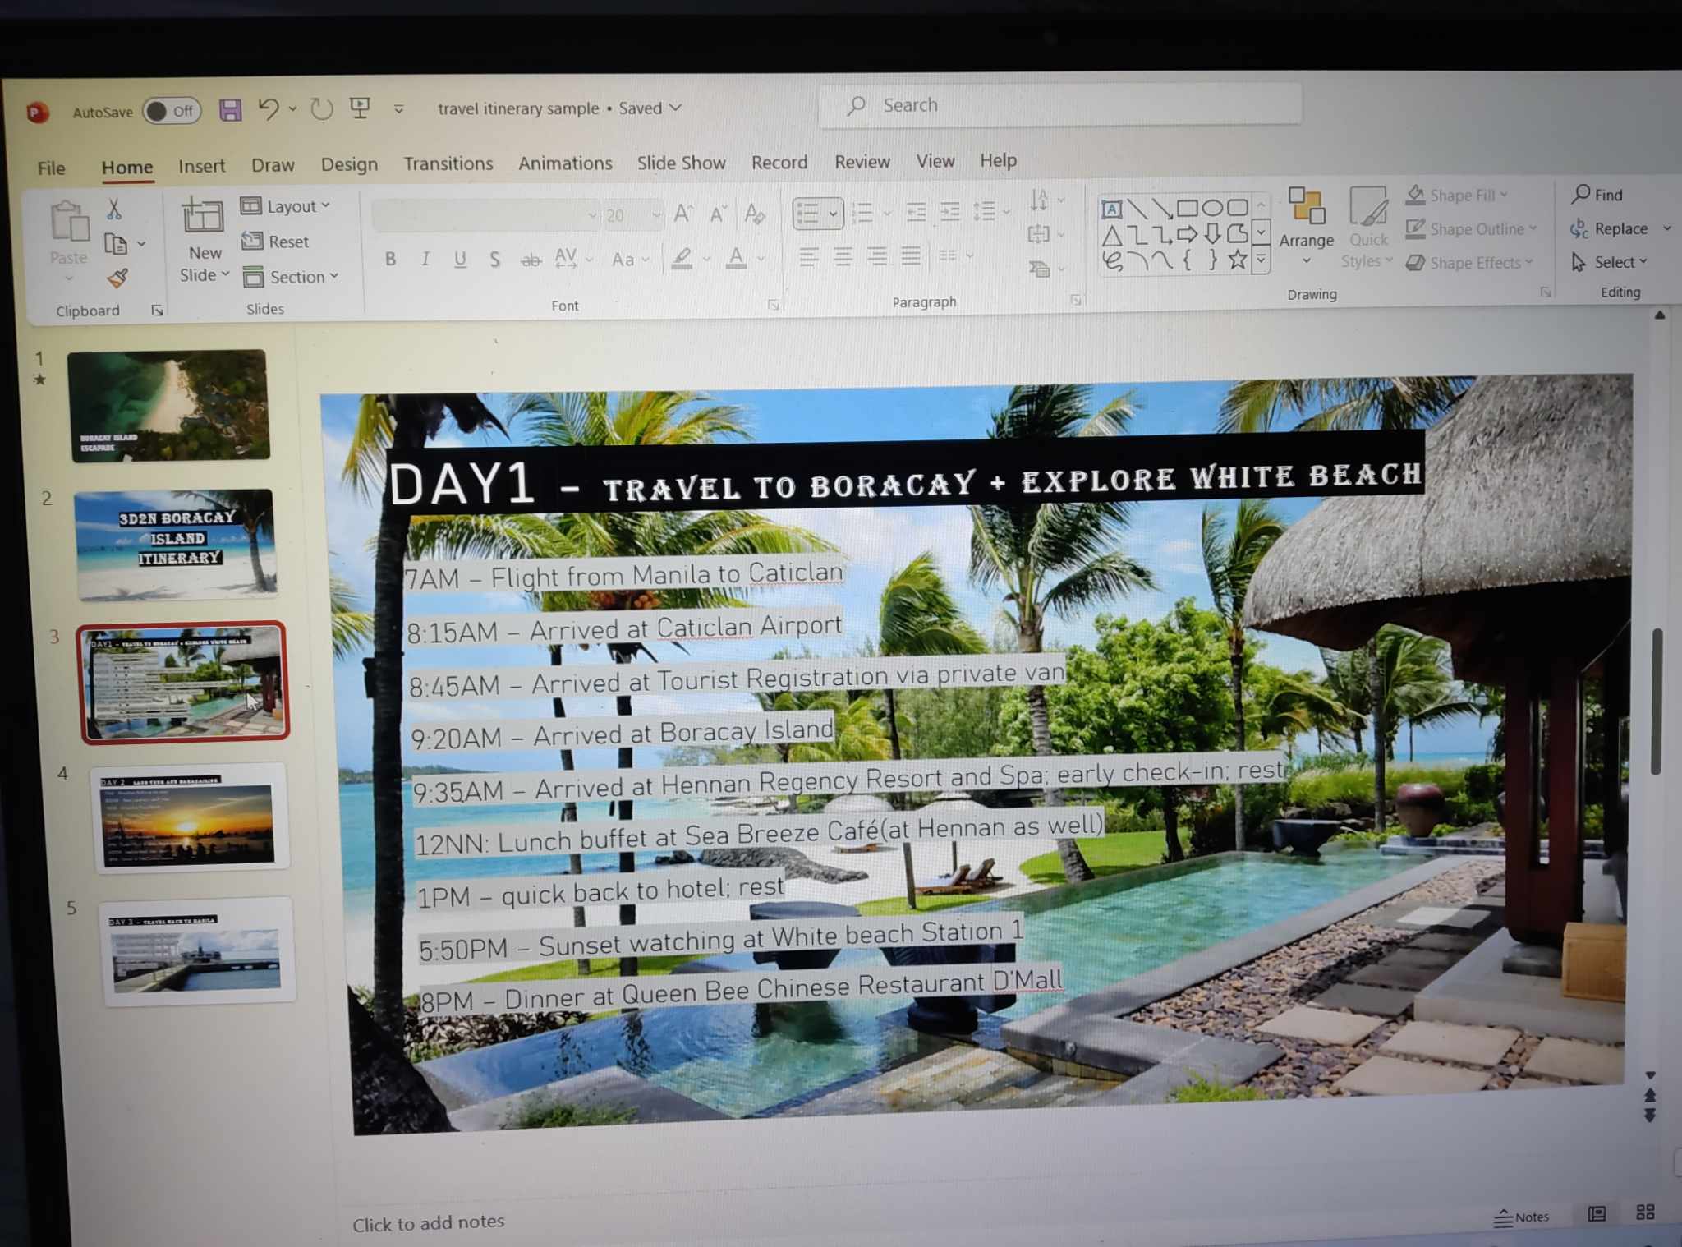This screenshot has width=1682, height=1247.
Task: Click the Save icon in title bar
Action: tap(230, 109)
